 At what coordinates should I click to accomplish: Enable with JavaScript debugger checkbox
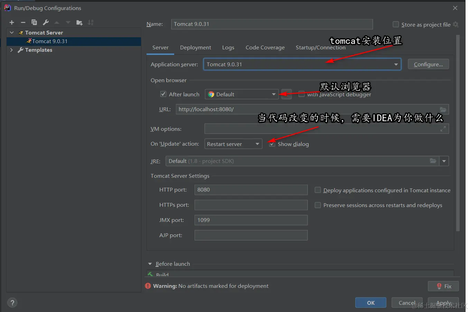(x=302, y=94)
